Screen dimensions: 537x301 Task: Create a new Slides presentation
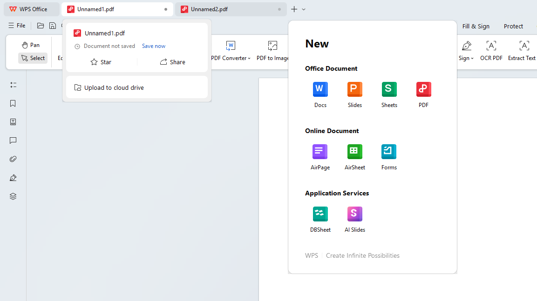[355, 95]
